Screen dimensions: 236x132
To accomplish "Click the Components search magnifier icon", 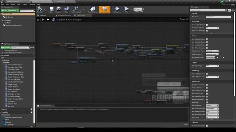I will point(34,11).
